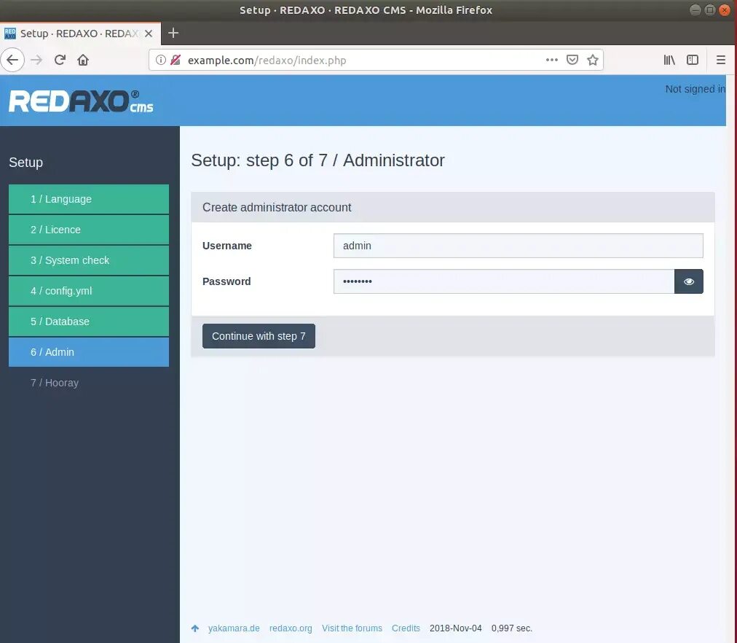737x643 pixels.
Task: Go back with the browser back arrow
Action: click(x=12, y=60)
